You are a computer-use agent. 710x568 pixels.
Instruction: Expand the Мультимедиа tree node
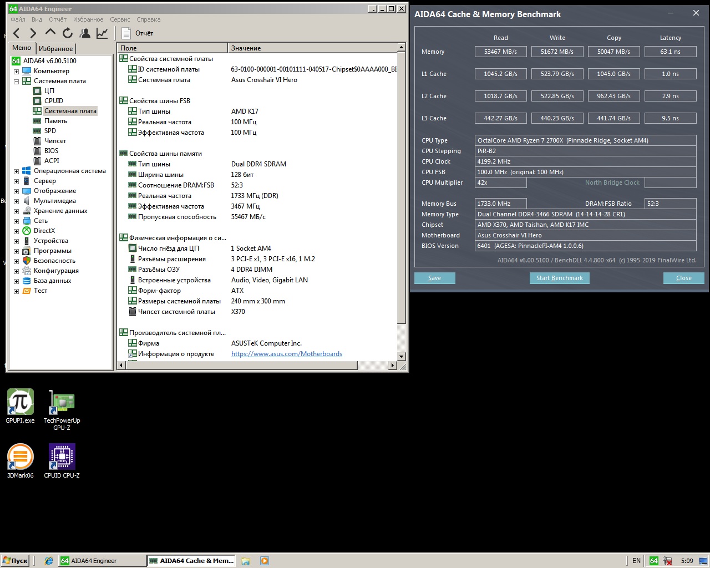point(16,201)
